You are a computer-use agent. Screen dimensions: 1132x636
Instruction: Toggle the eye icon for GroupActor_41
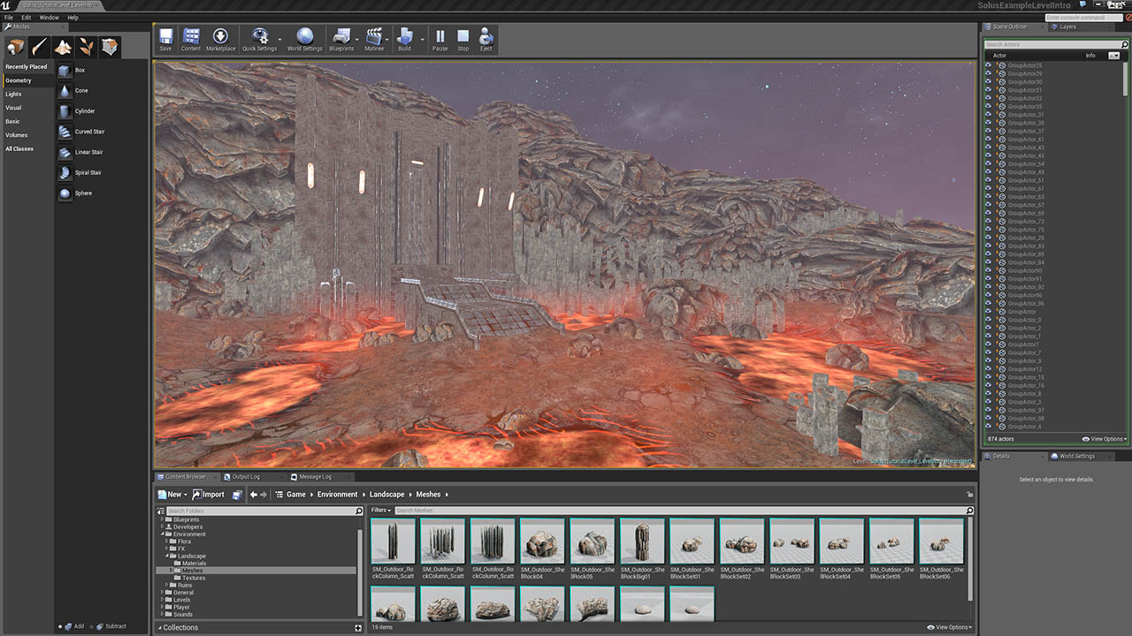(x=988, y=140)
